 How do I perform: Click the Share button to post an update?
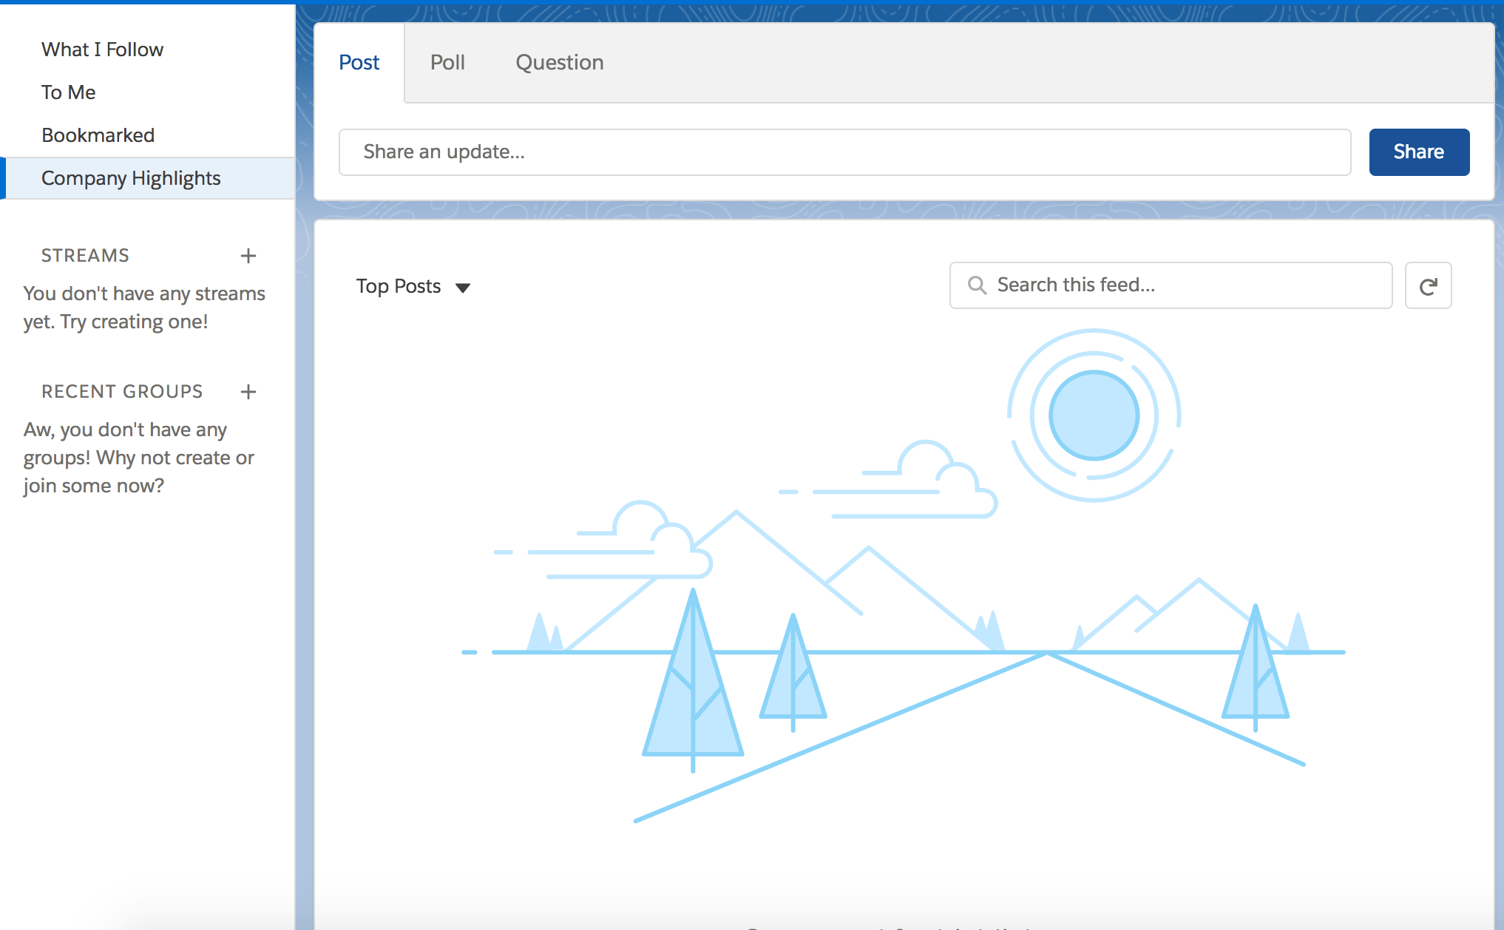click(x=1418, y=152)
